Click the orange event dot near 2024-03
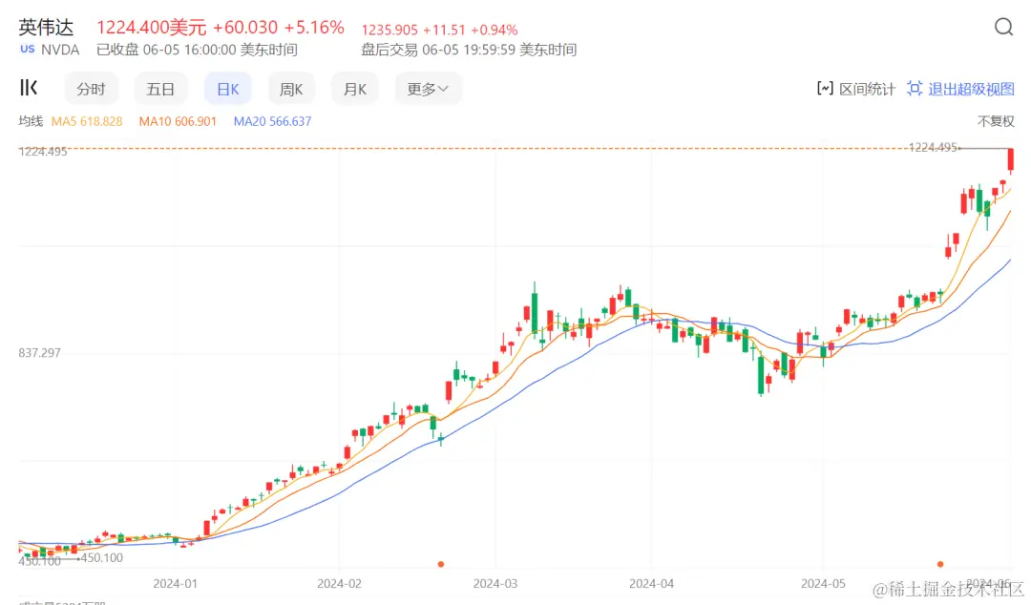The image size is (1031, 605). [440, 564]
